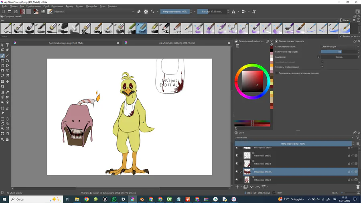Pick the Rectangle shape tool

pos(2,61)
